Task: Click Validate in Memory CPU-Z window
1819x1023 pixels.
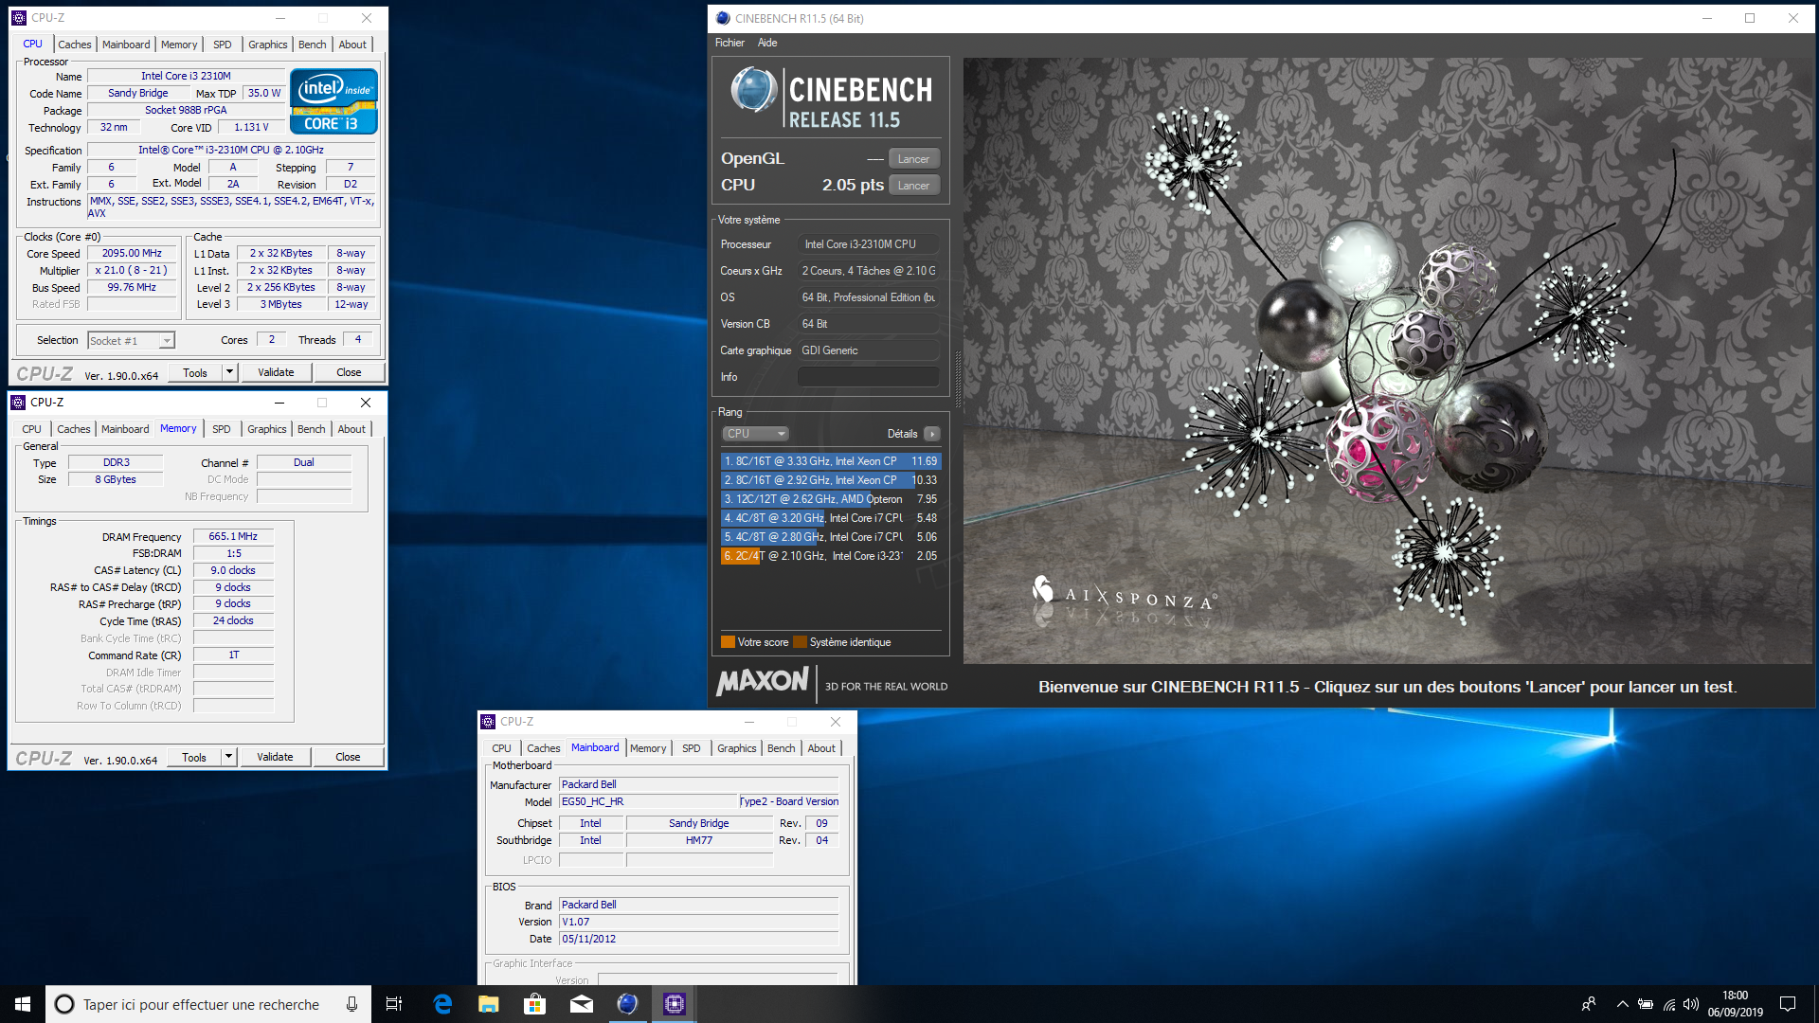Action: (275, 757)
